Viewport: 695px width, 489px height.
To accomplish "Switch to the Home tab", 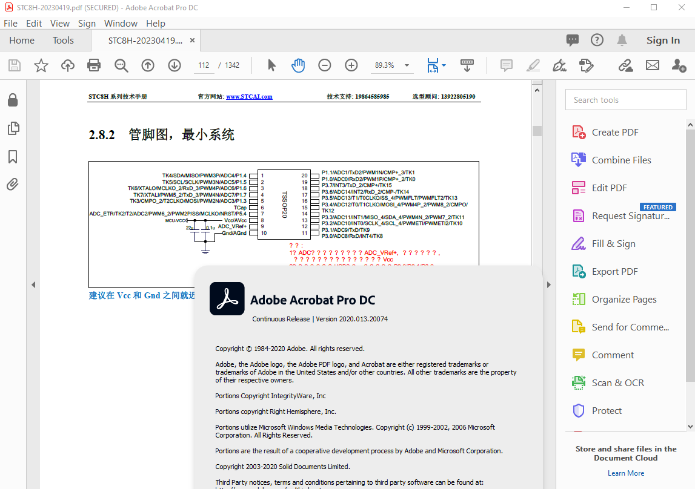I will click(22, 41).
